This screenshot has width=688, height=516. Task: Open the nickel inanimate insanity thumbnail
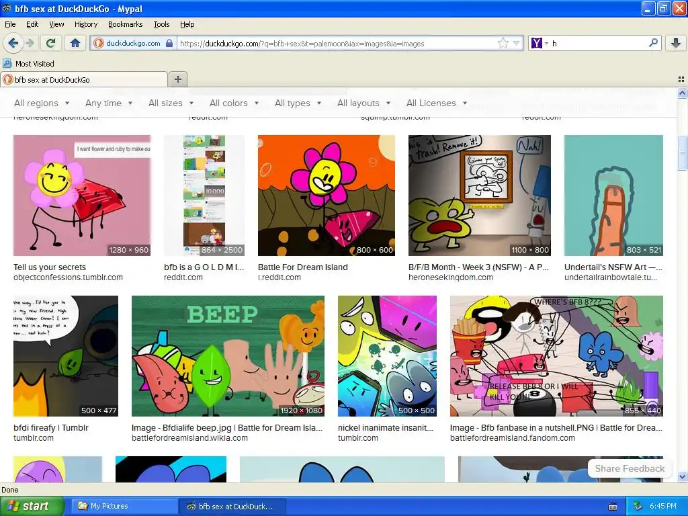[x=387, y=356]
